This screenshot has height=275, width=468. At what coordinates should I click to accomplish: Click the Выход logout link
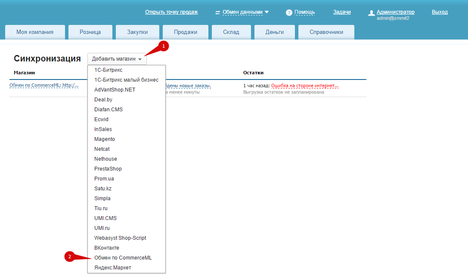(x=440, y=12)
